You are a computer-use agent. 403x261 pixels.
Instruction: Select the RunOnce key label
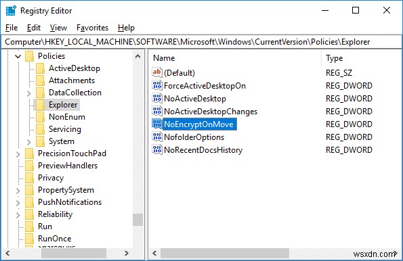(54, 239)
